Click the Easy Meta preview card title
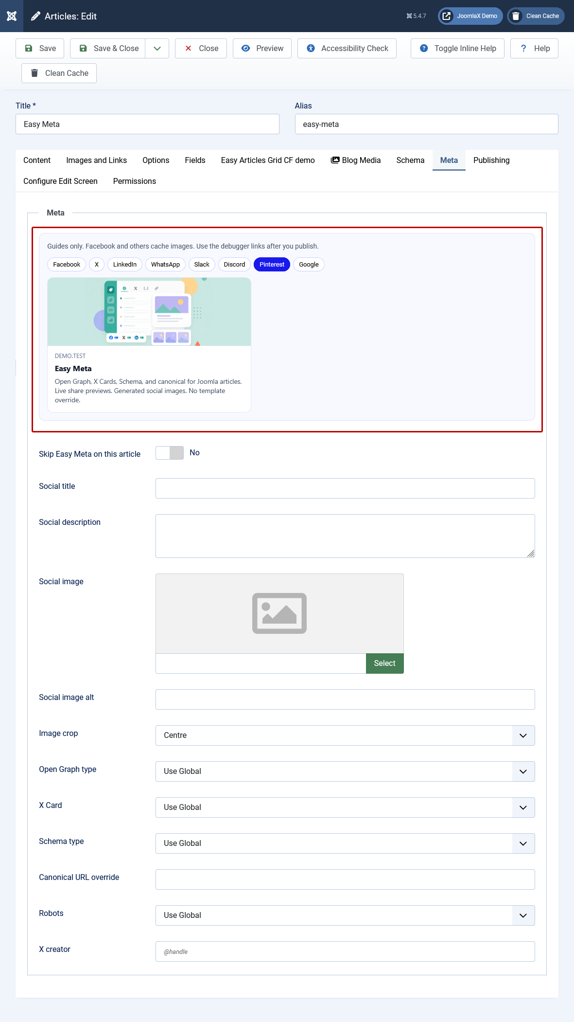 click(x=73, y=369)
